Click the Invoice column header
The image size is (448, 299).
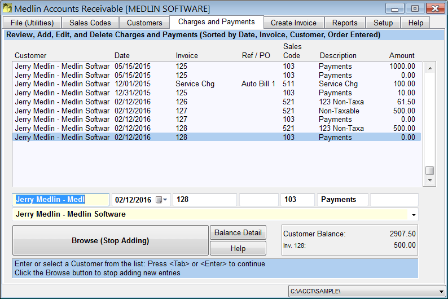point(187,55)
